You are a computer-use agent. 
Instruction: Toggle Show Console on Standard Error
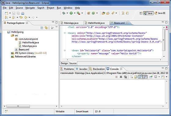point(145,77)
